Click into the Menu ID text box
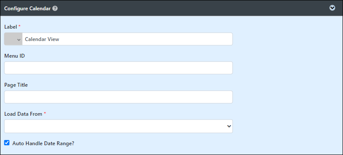 coord(118,67)
